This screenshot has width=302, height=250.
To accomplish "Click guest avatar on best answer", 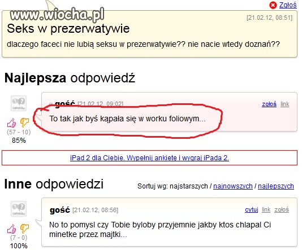I will 19,103.
